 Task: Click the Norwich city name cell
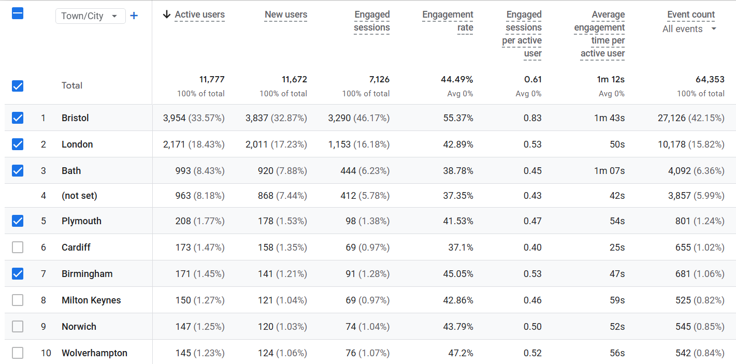pos(79,327)
